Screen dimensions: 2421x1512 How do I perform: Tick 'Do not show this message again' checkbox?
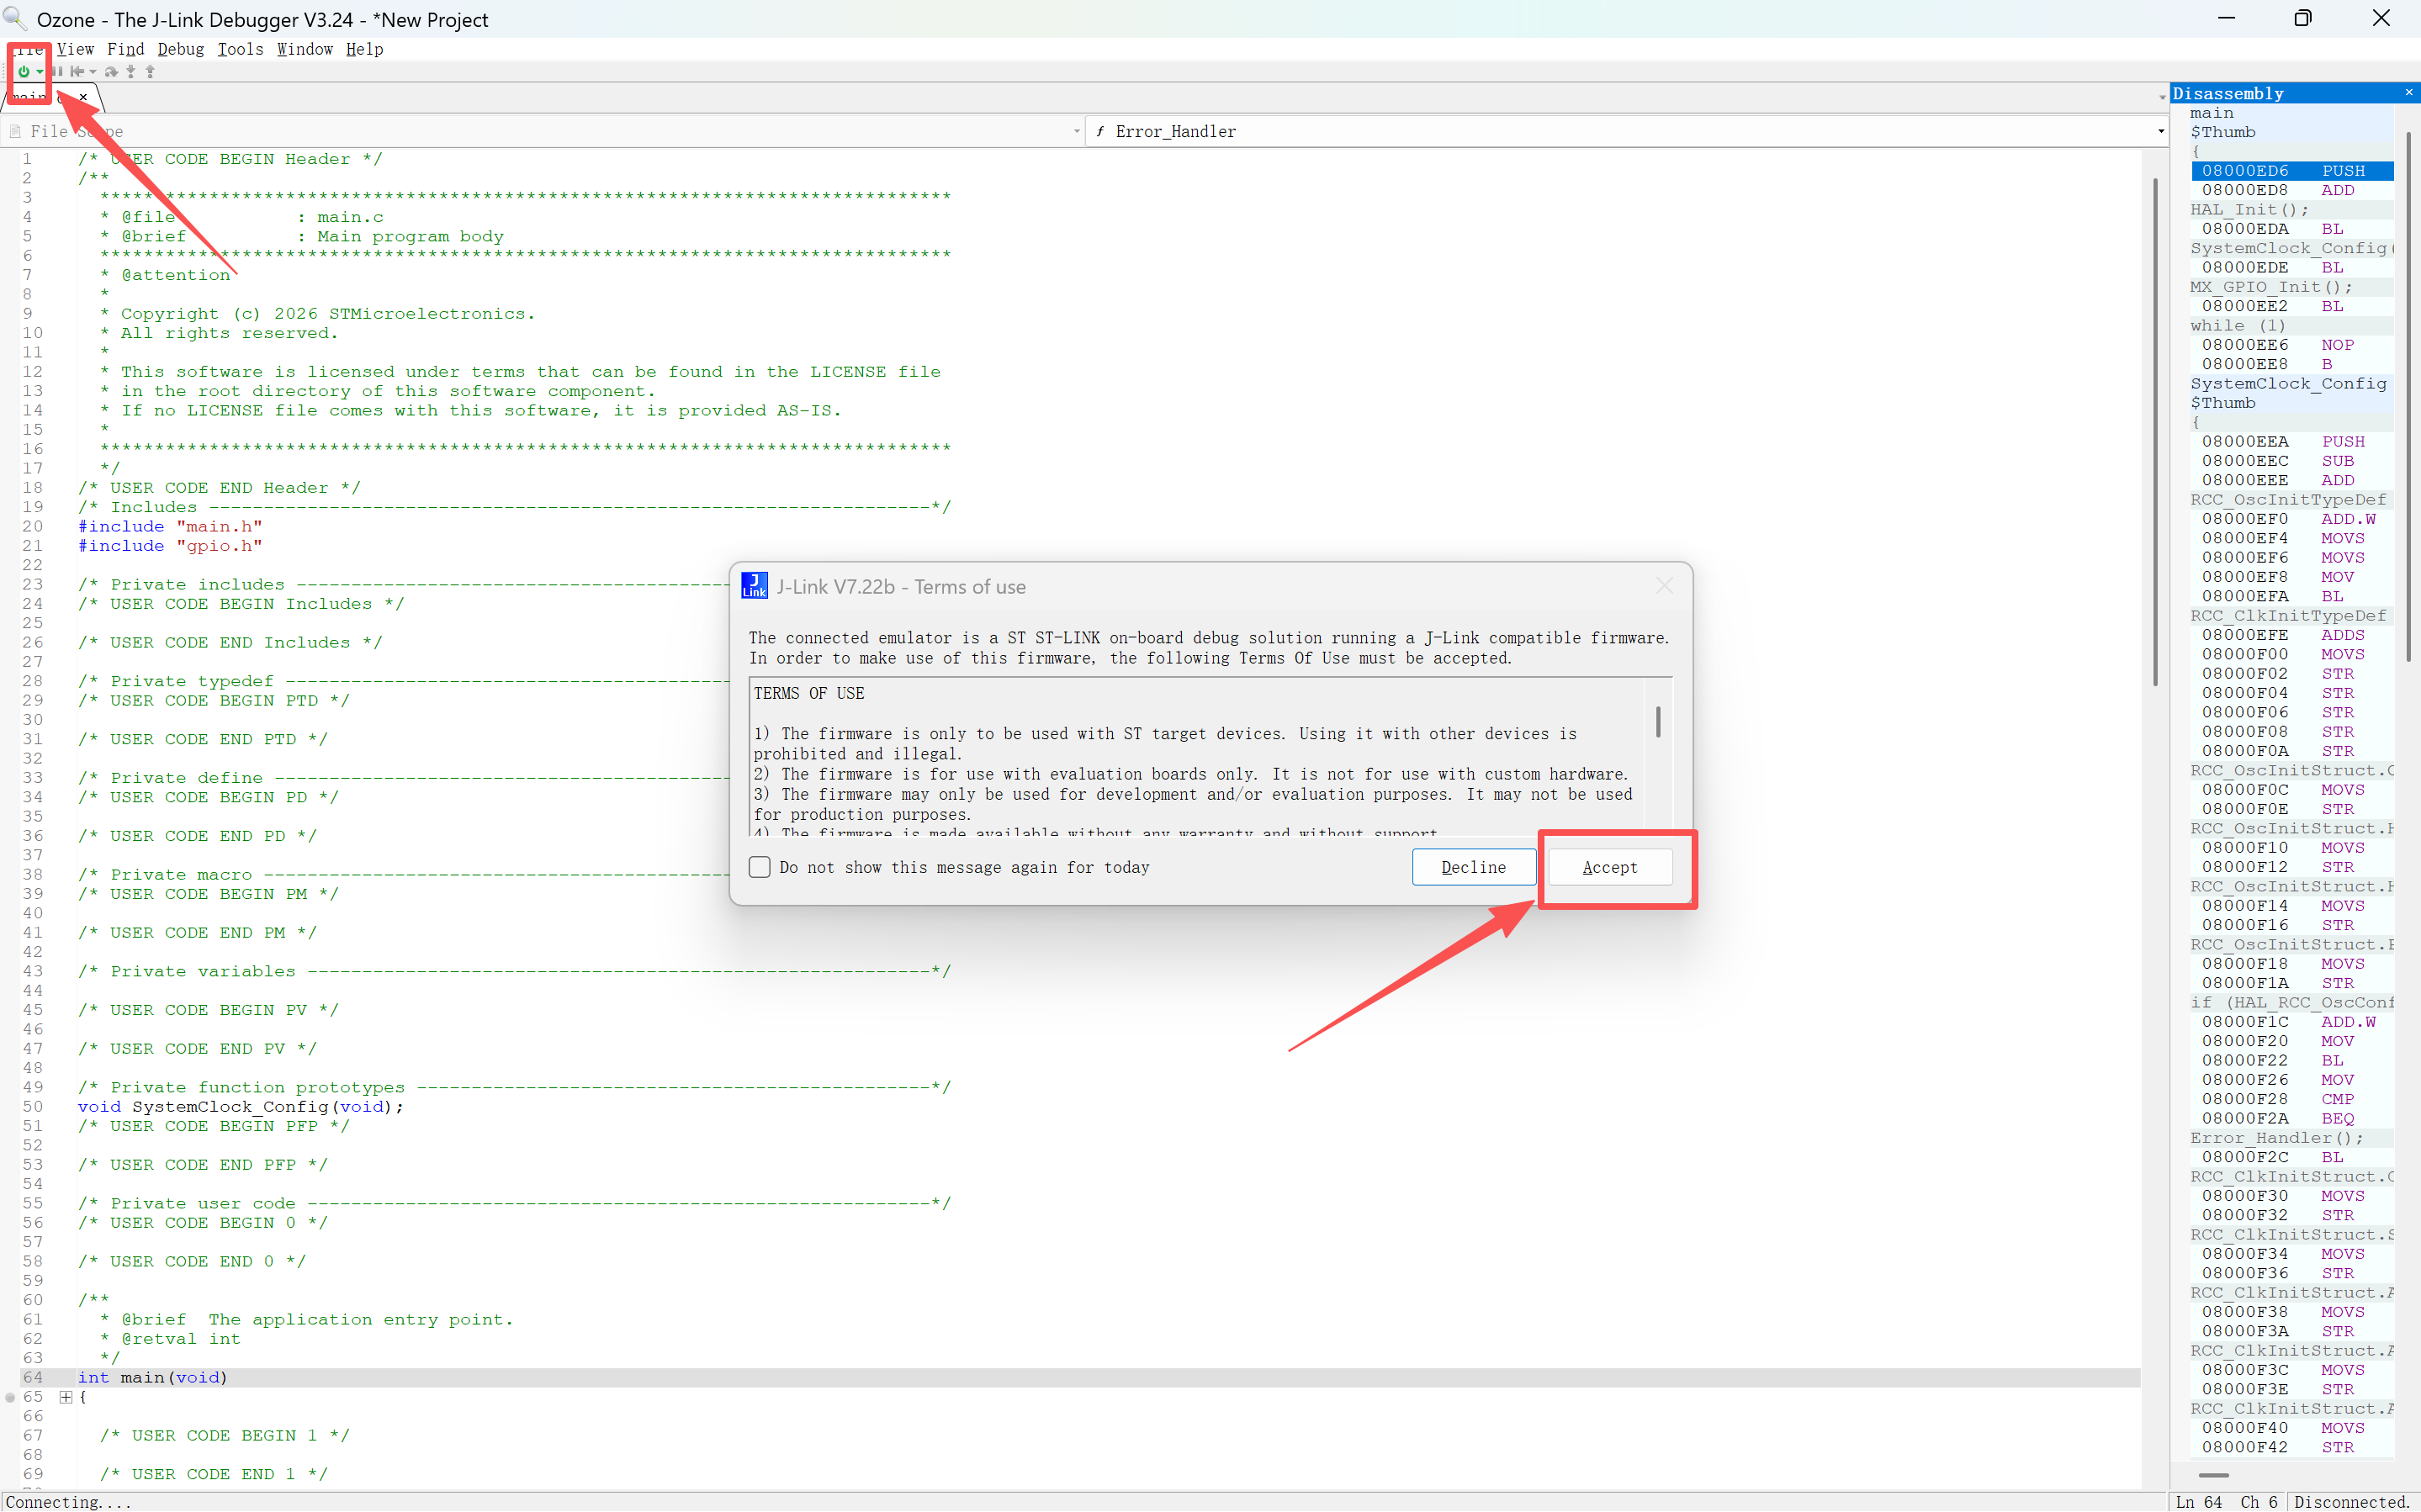[760, 867]
